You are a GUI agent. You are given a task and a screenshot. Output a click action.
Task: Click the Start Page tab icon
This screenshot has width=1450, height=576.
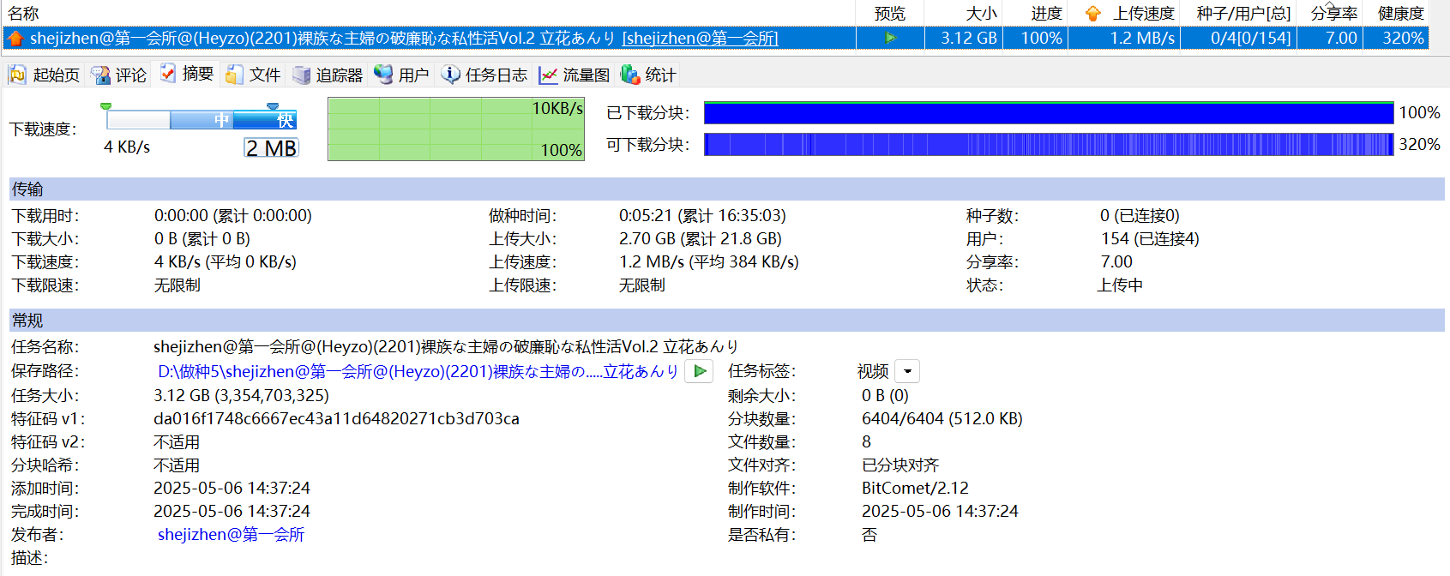(x=17, y=75)
